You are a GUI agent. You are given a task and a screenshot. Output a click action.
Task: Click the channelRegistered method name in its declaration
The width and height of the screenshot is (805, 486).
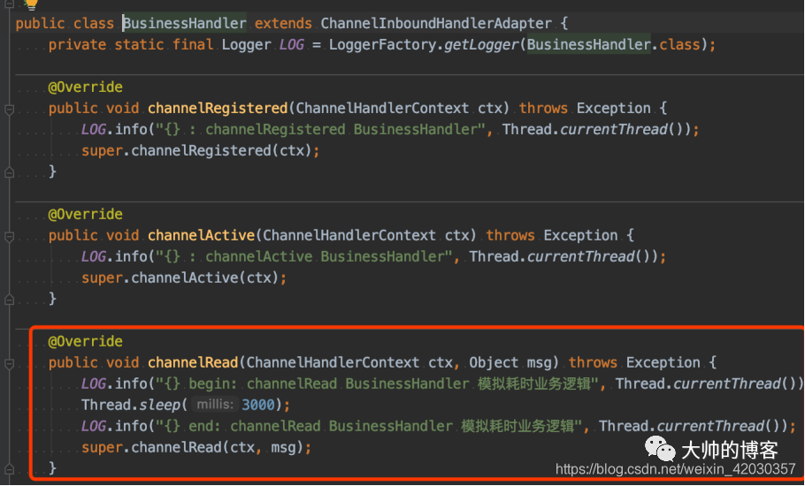(218, 108)
